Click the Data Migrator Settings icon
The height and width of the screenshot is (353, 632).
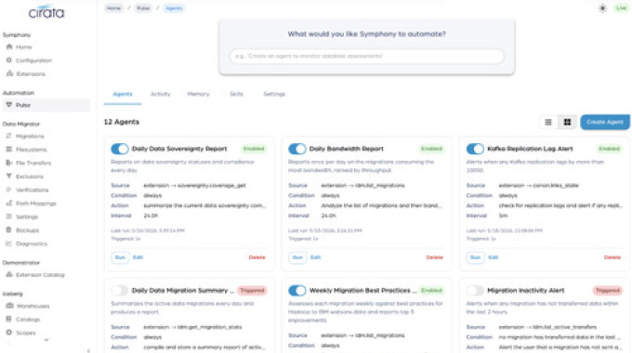[9, 216]
